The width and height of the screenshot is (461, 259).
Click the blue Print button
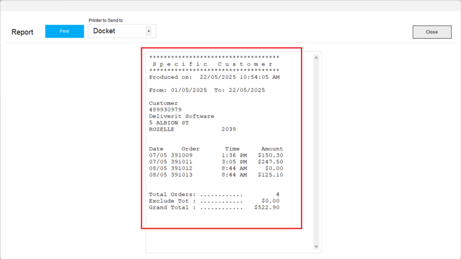pos(64,31)
